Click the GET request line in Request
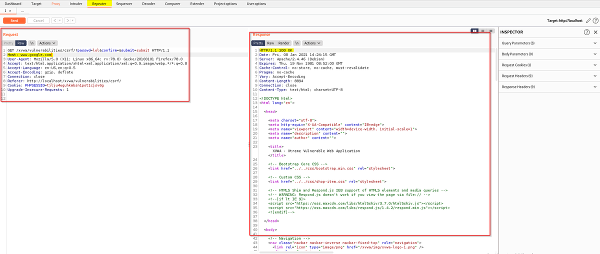This screenshot has height=254, width=600. click(x=88, y=50)
